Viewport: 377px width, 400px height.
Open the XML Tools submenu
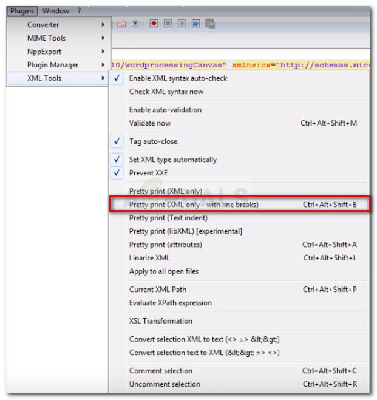[x=59, y=78]
